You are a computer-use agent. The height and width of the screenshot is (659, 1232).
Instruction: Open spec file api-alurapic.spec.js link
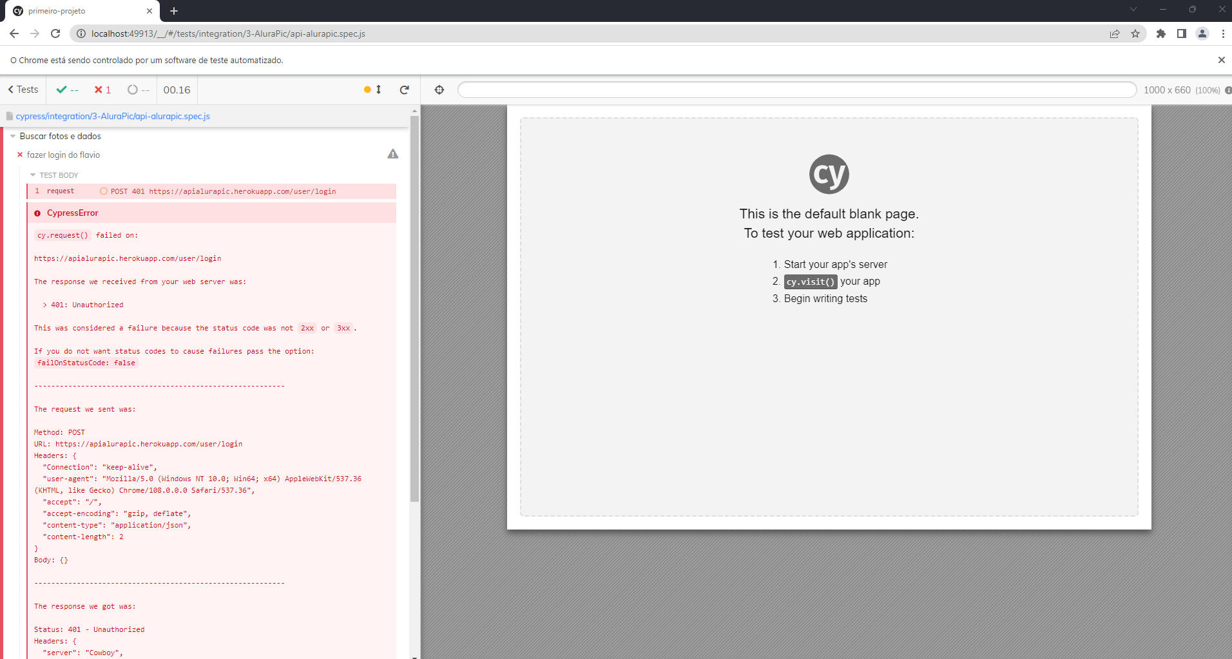[x=113, y=116]
